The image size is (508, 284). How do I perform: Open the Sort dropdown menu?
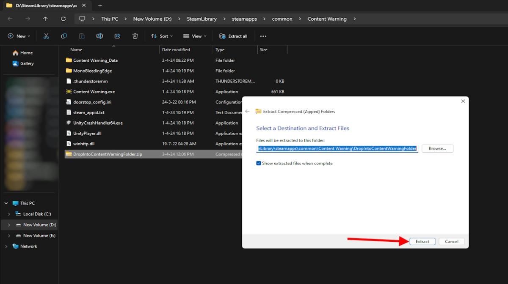pos(162,36)
